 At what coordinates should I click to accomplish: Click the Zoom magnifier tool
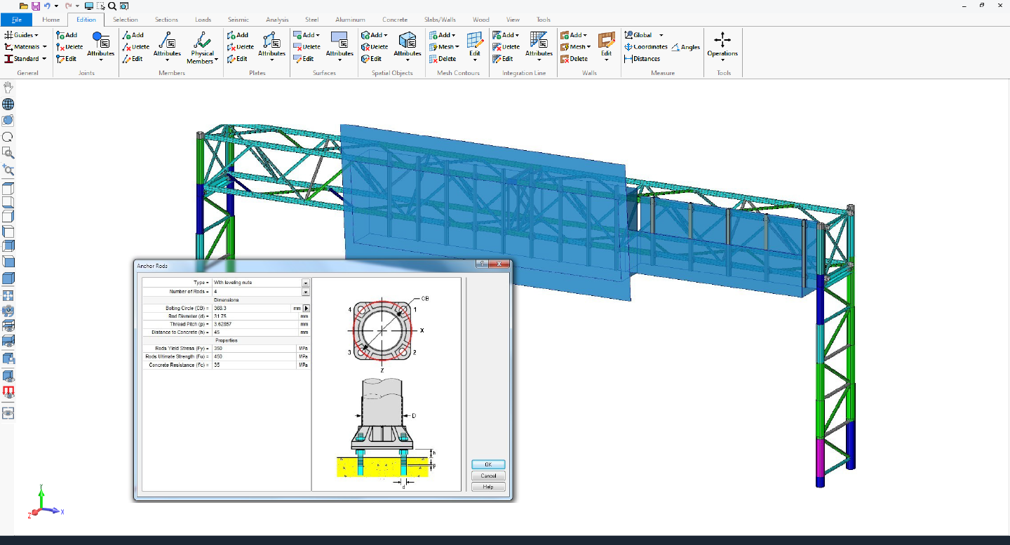coord(8,154)
